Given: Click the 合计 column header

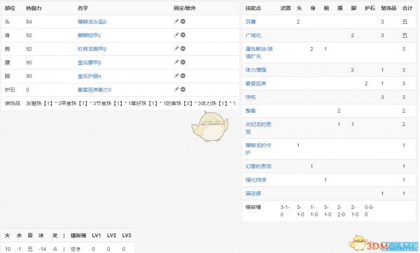Looking at the screenshot, I should coord(407,8).
